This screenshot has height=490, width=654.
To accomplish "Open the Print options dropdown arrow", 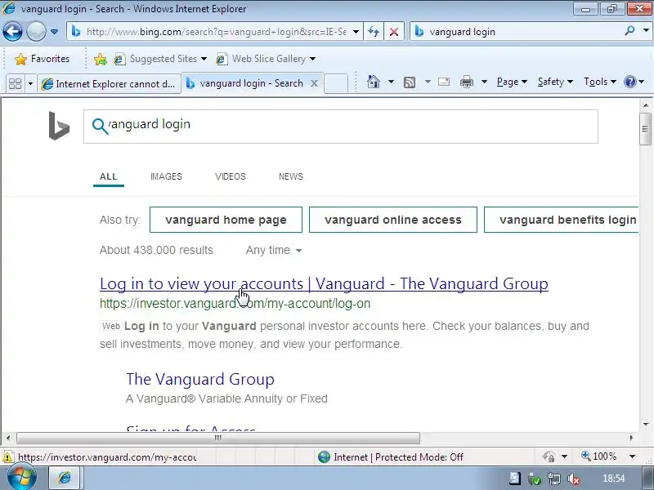I will click(x=484, y=82).
